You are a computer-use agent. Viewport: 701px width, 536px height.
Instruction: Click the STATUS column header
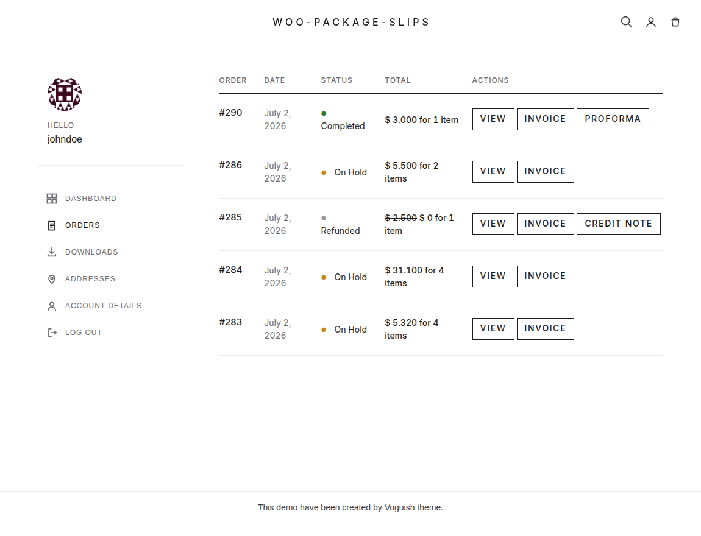tap(336, 80)
